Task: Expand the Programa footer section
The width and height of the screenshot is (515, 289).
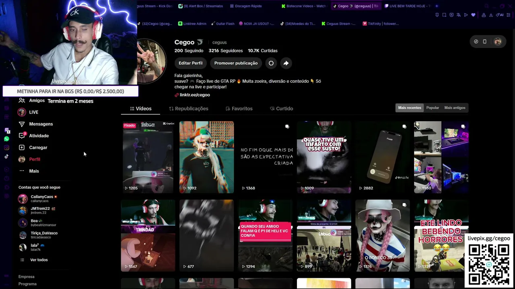Action: pyautogui.click(x=27, y=284)
